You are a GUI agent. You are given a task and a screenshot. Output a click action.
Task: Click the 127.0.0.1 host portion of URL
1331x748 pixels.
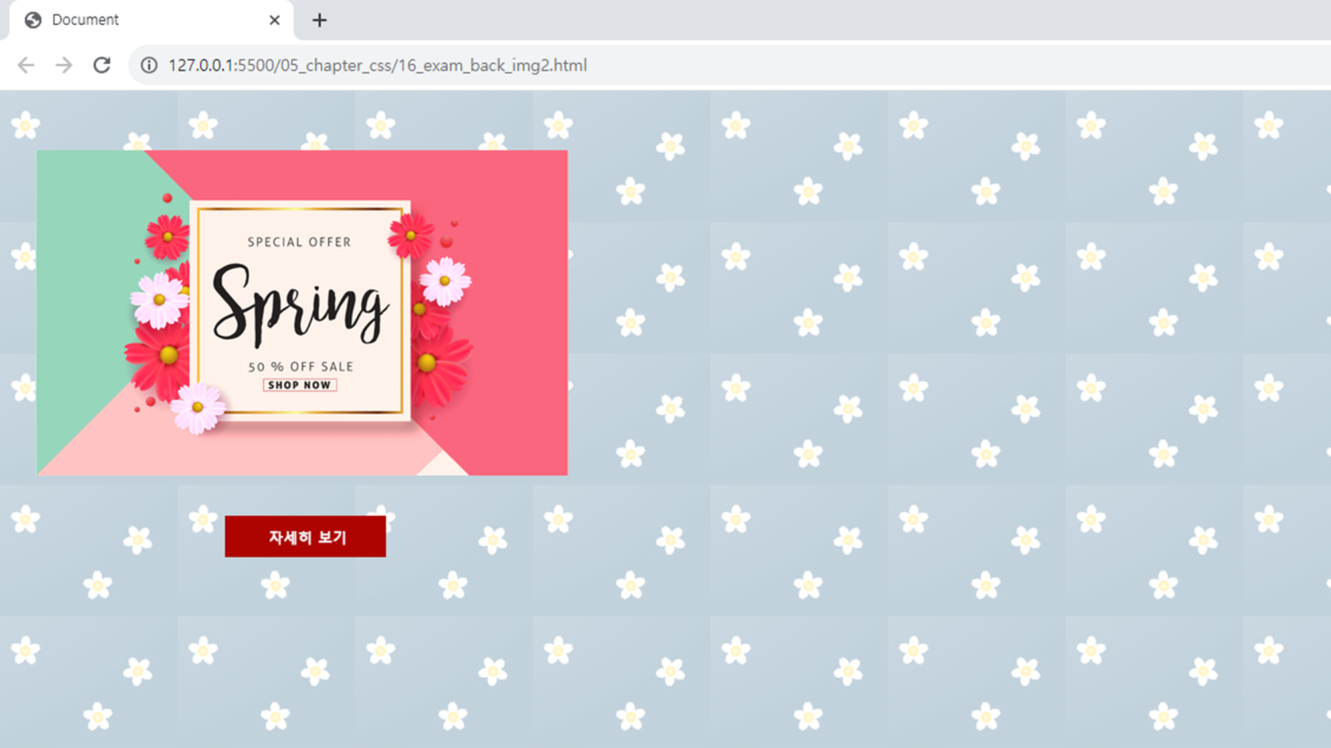[x=201, y=65]
